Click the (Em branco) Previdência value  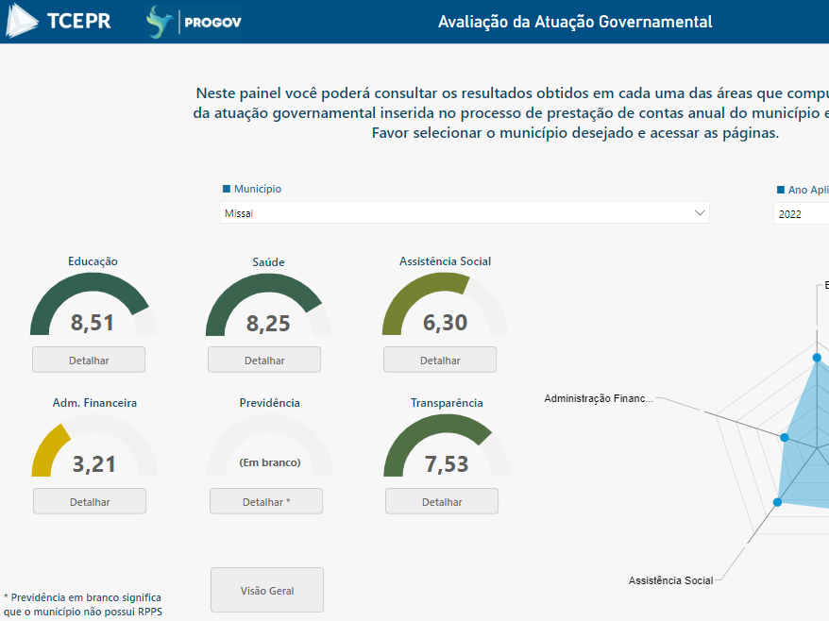[270, 462]
